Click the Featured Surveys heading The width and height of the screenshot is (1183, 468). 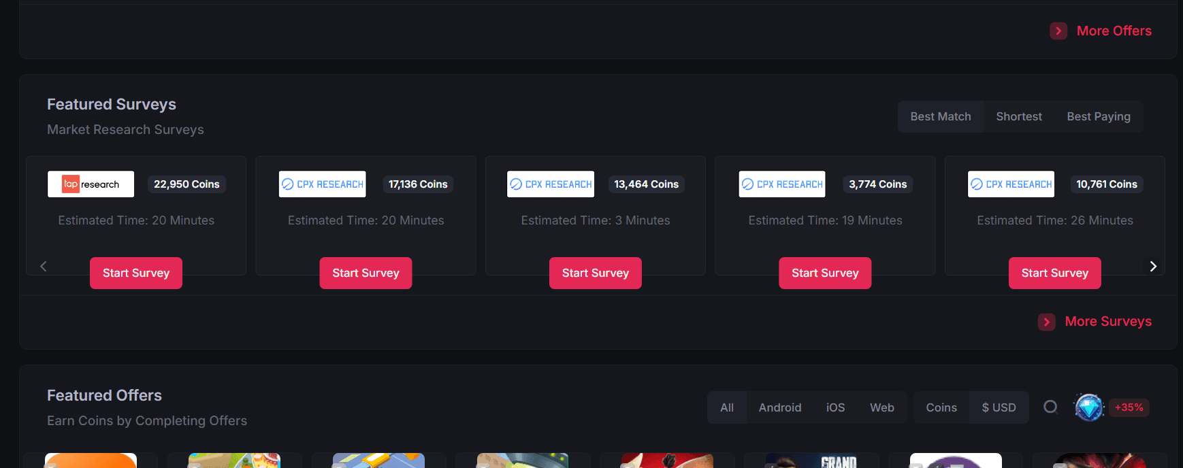click(112, 105)
